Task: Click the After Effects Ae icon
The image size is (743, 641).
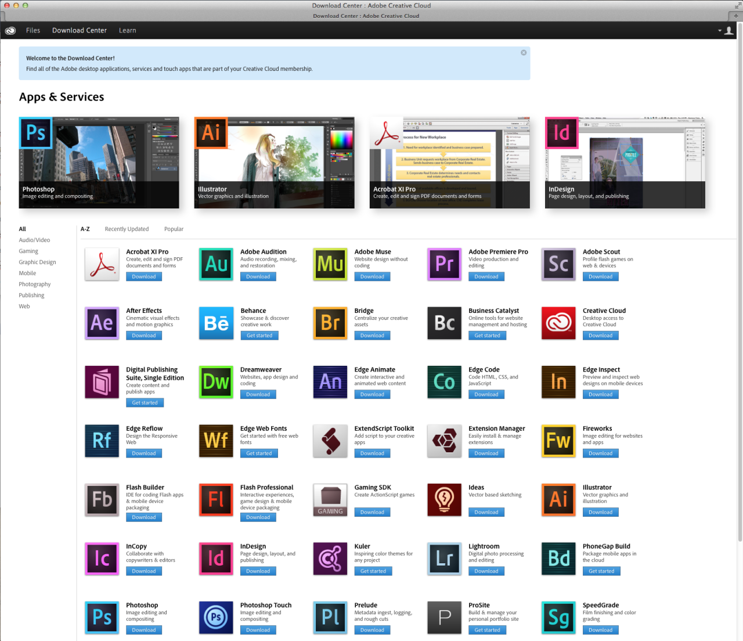Action: tap(102, 323)
